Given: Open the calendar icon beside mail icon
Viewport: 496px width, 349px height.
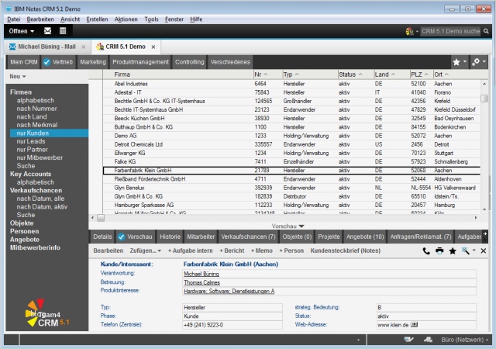Looking at the screenshot, I should [63, 31].
